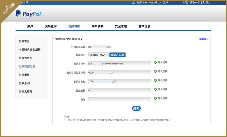Open 付款到银行 in sidebar
The height and width of the screenshot is (137, 227).
point(25,58)
